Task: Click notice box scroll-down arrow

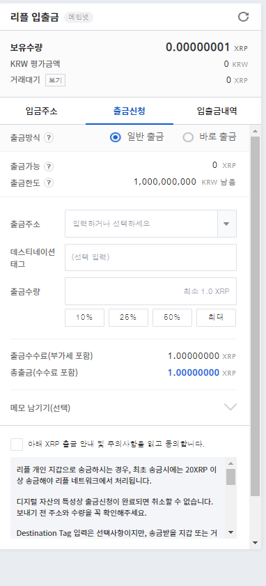Action: (x=230, y=532)
